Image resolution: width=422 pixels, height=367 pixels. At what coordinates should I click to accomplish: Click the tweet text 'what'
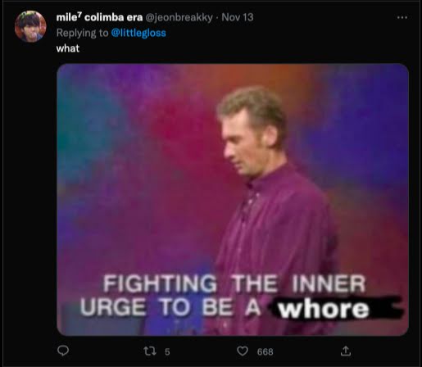[x=68, y=48]
